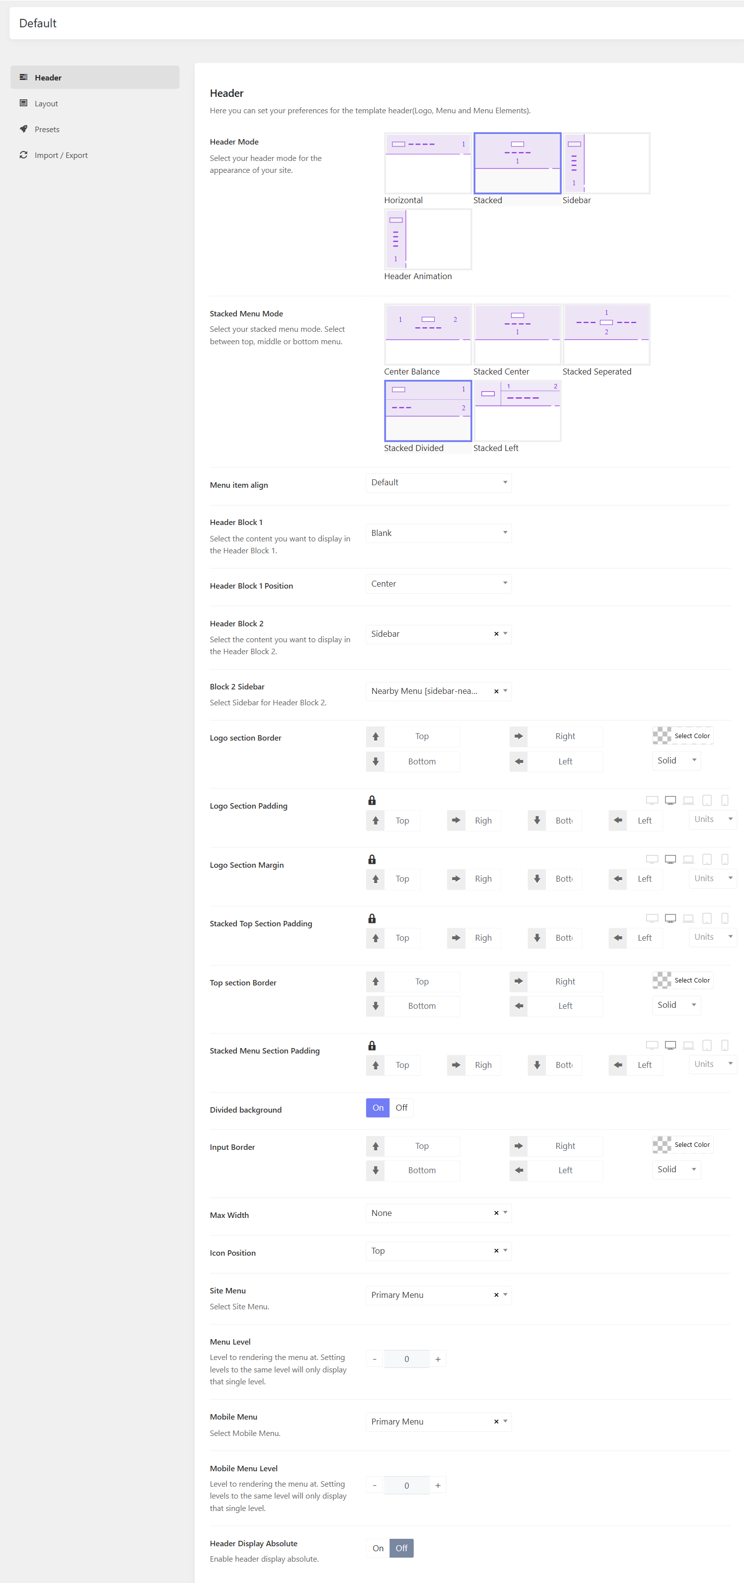744x1583 pixels.
Task: Expand the Logo section Border style dropdown
Action: (676, 760)
